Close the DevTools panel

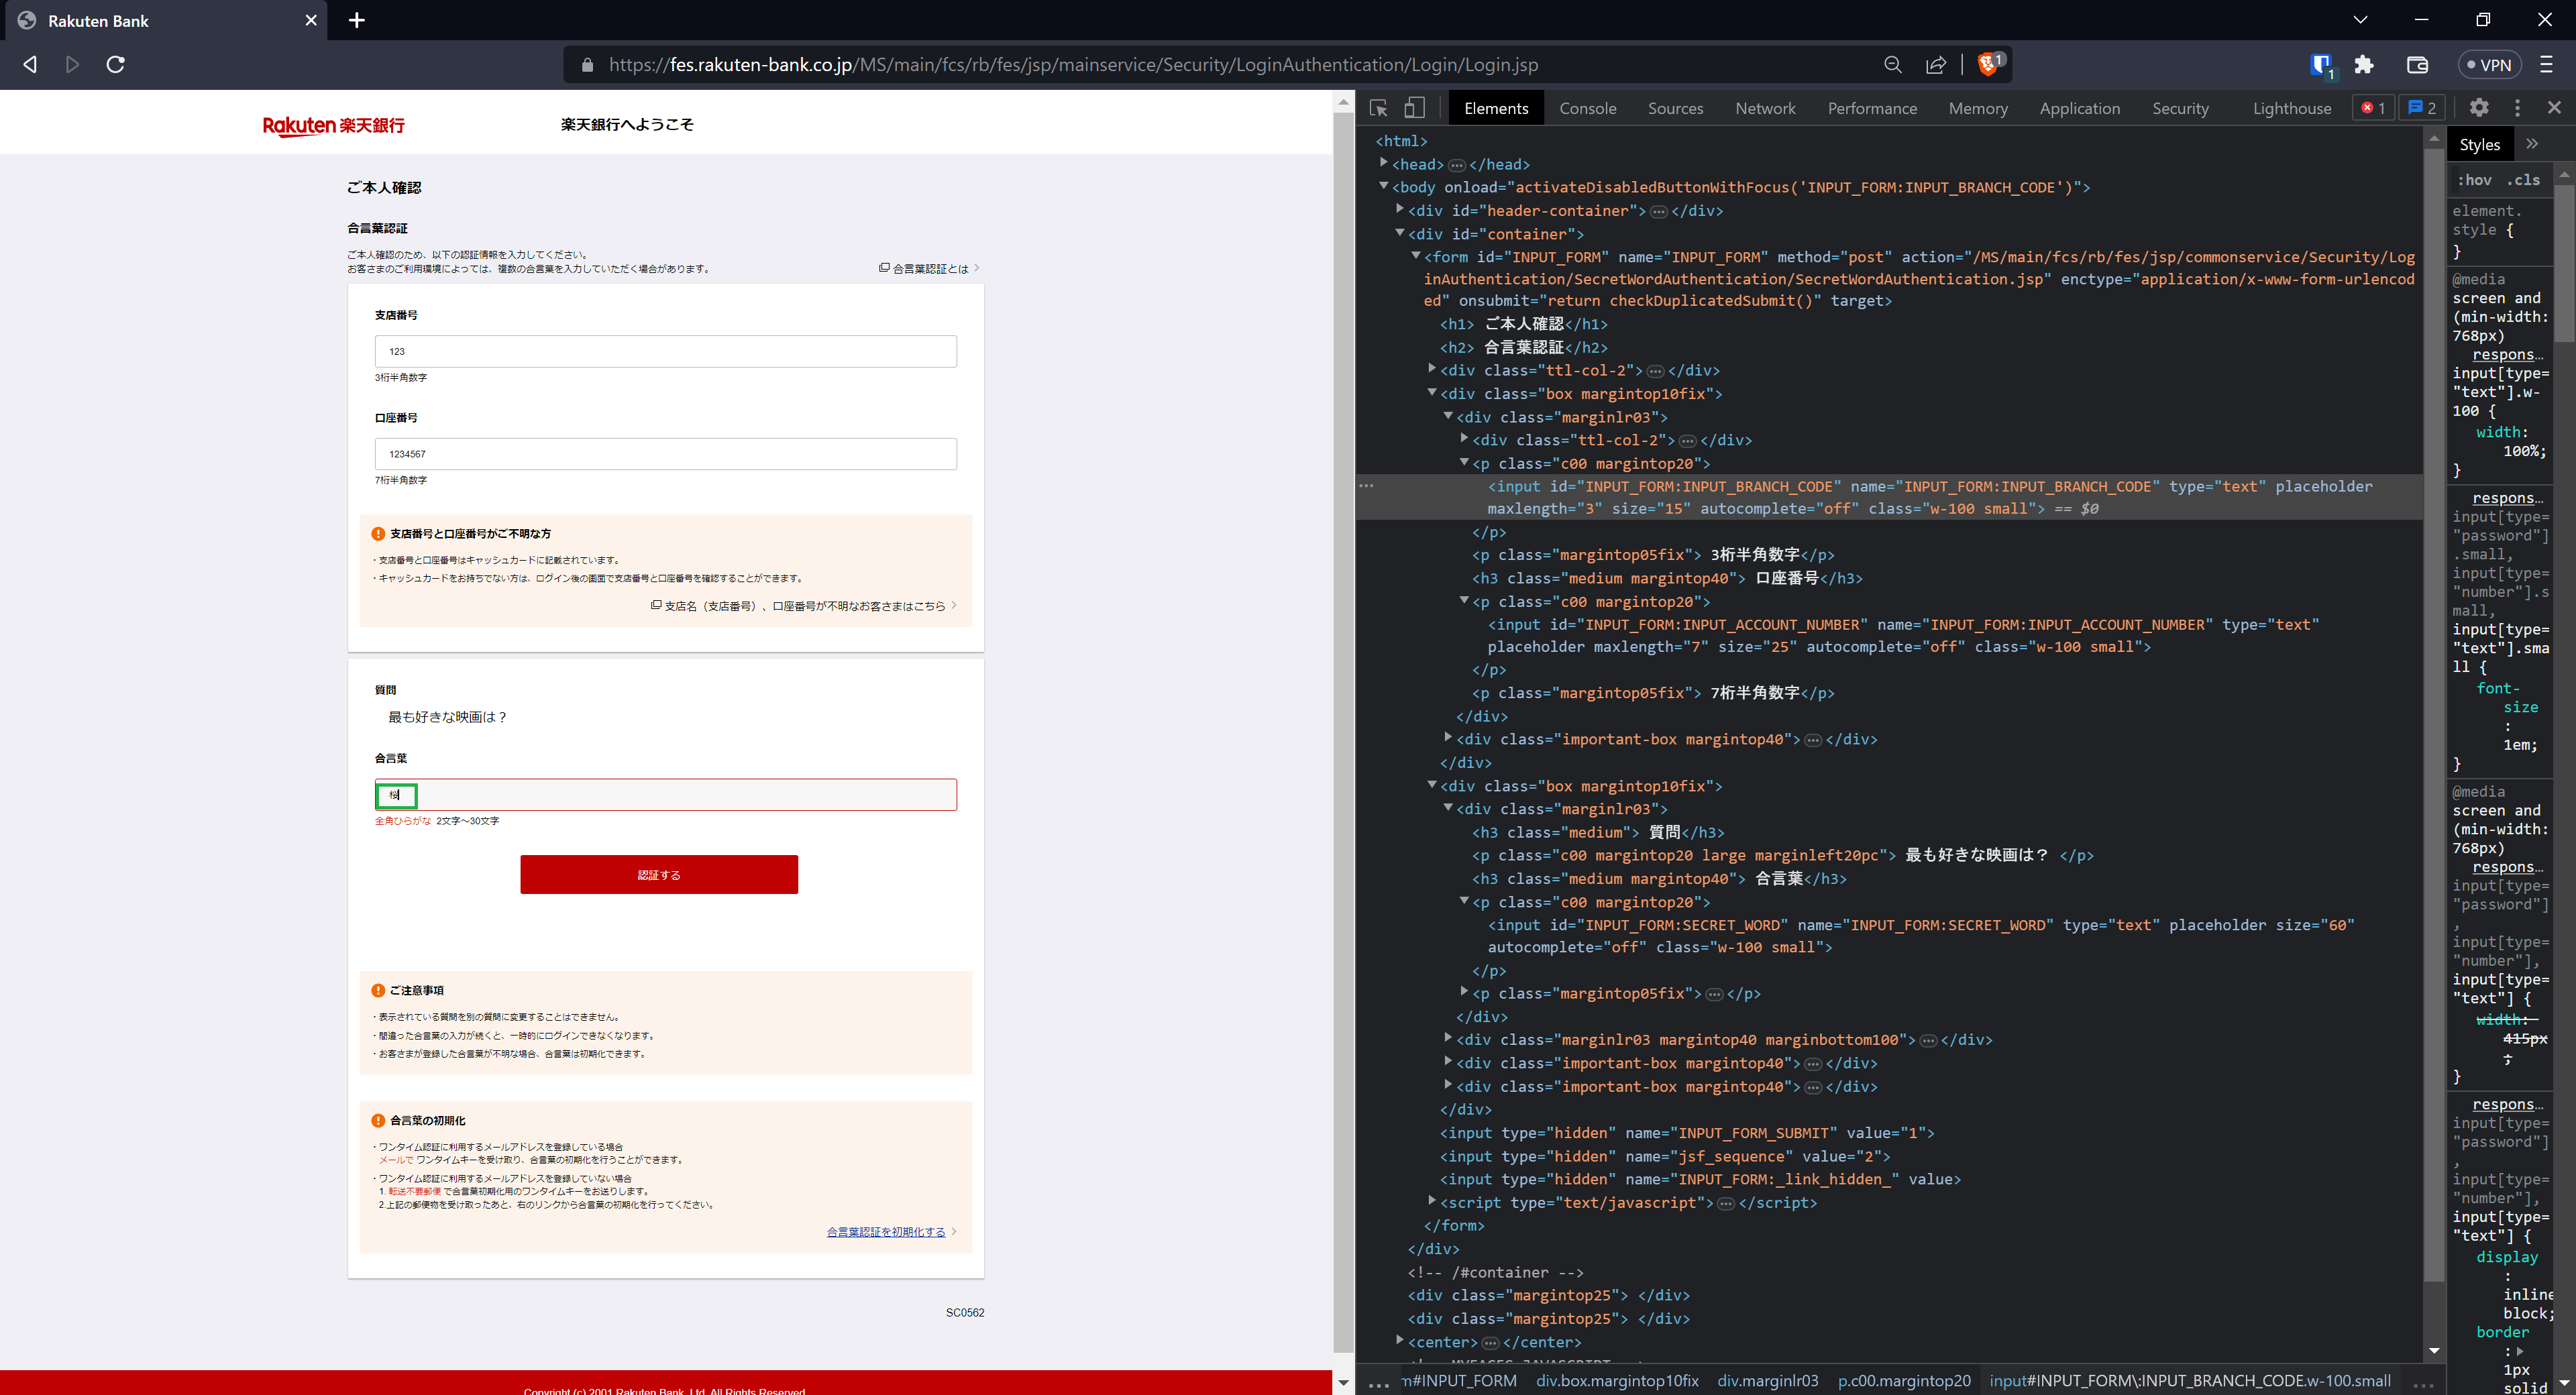(2554, 108)
